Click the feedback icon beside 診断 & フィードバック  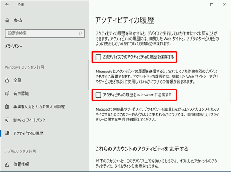7,120
